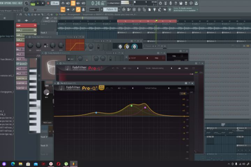Click the export/download icon at the toolbar end
Screen dimensions: 251x167
point(196,3)
